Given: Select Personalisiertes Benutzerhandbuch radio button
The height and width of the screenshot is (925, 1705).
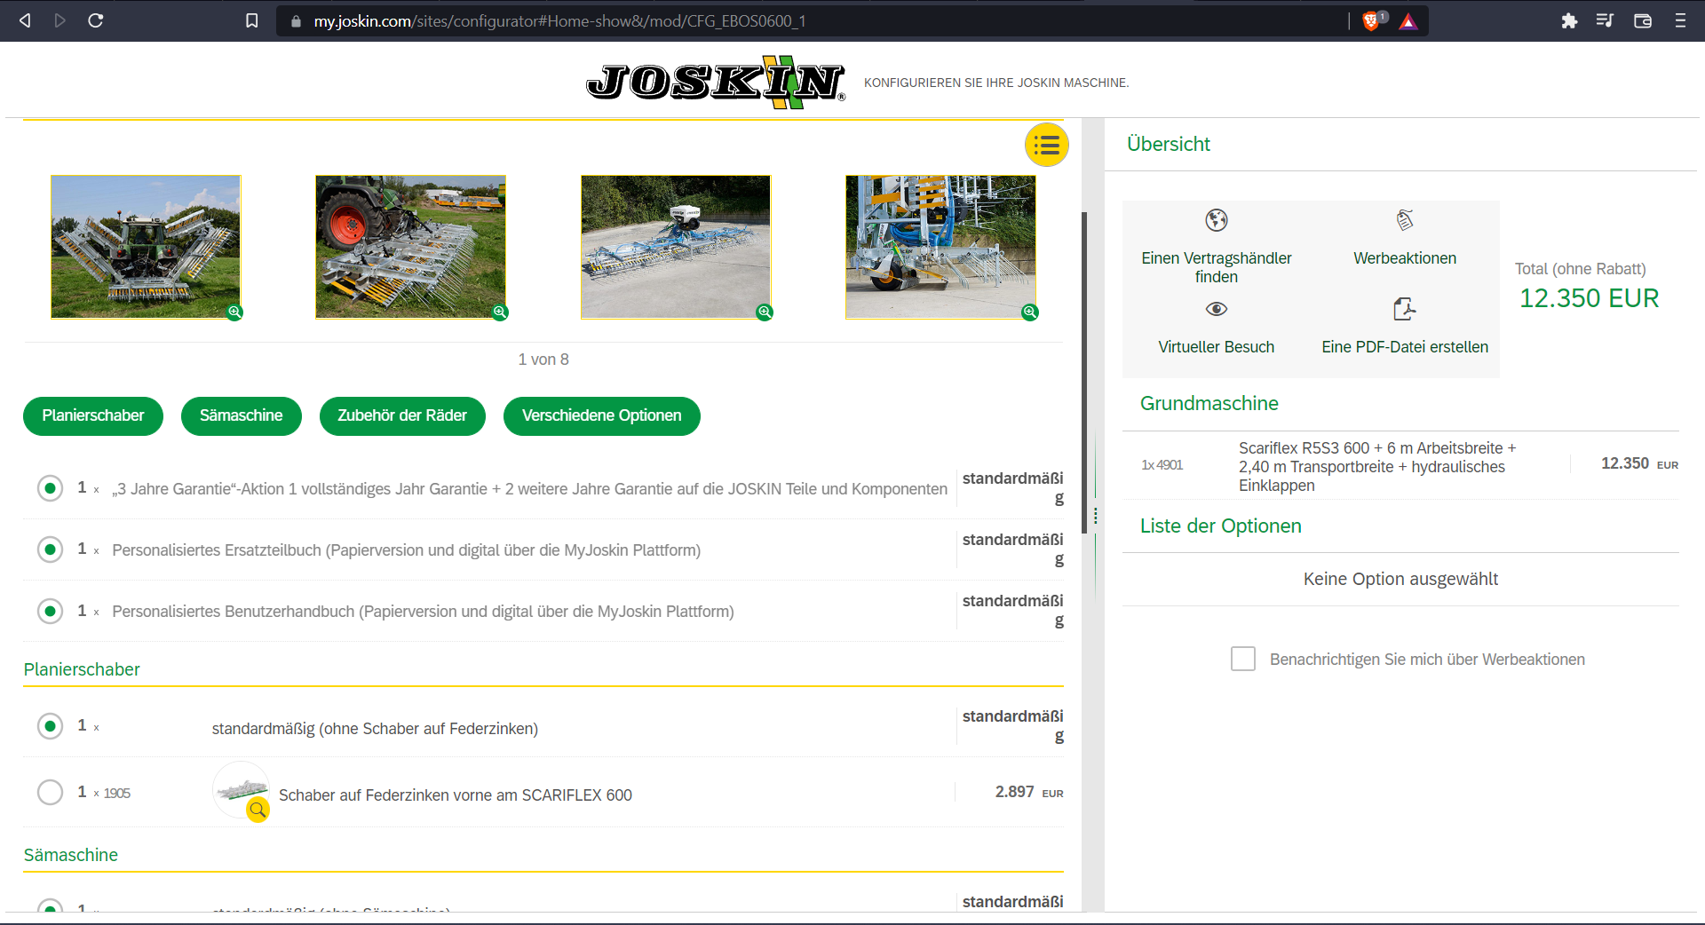Looking at the screenshot, I should point(51,611).
